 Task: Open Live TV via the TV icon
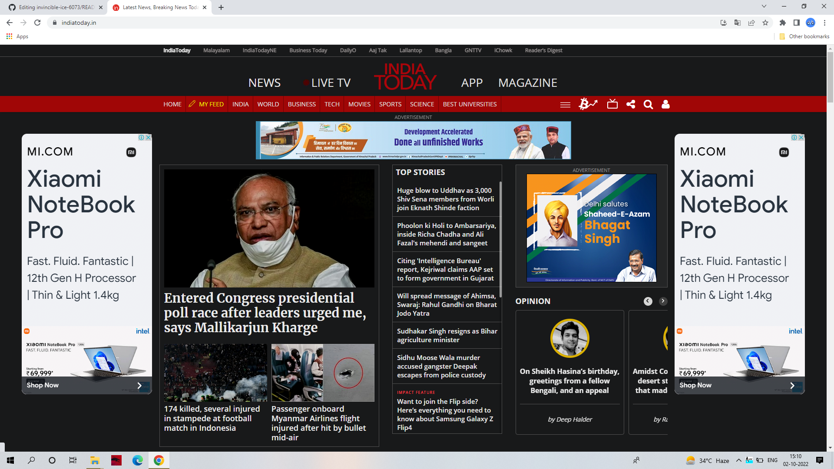coord(612,104)
